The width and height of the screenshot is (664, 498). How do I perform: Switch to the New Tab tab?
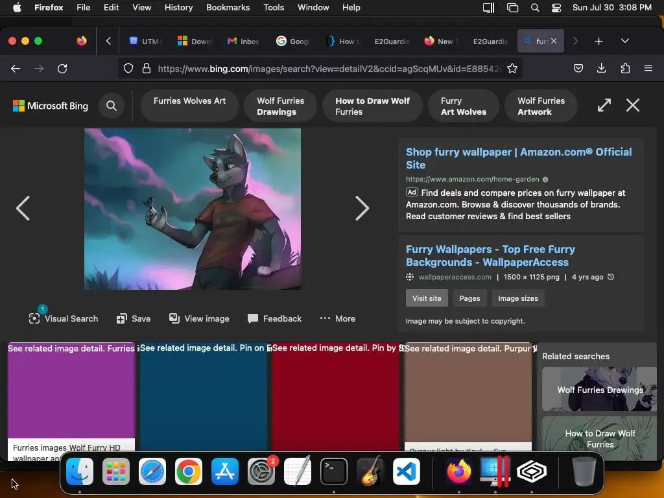pyautogui.click(x=440, y=41)
